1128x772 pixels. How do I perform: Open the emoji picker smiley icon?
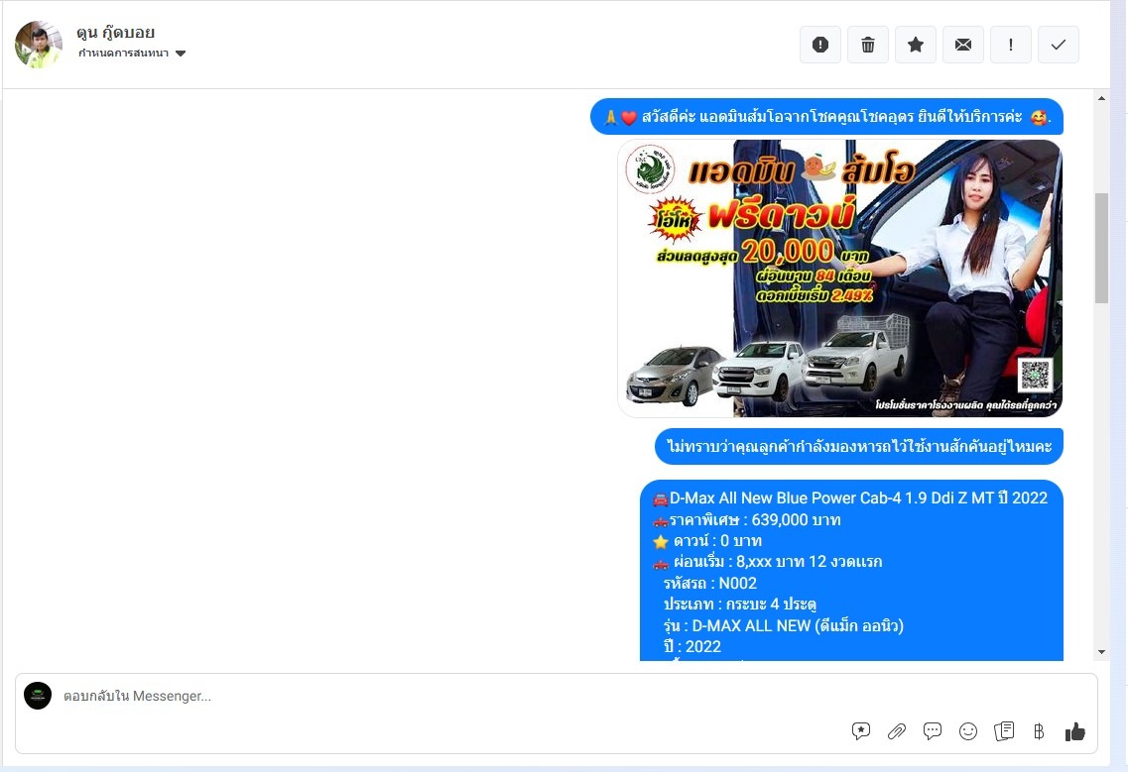(968, 731)
